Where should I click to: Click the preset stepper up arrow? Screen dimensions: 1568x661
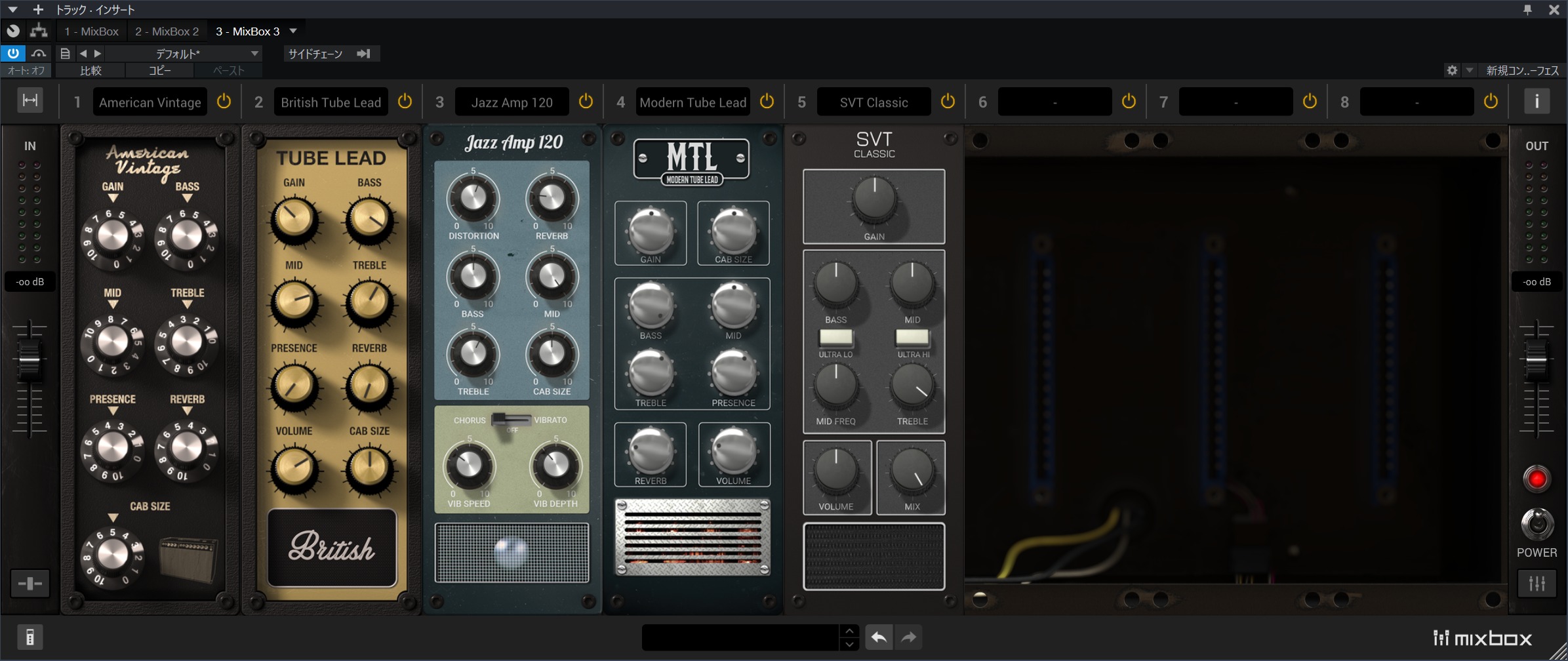point(849,630)
